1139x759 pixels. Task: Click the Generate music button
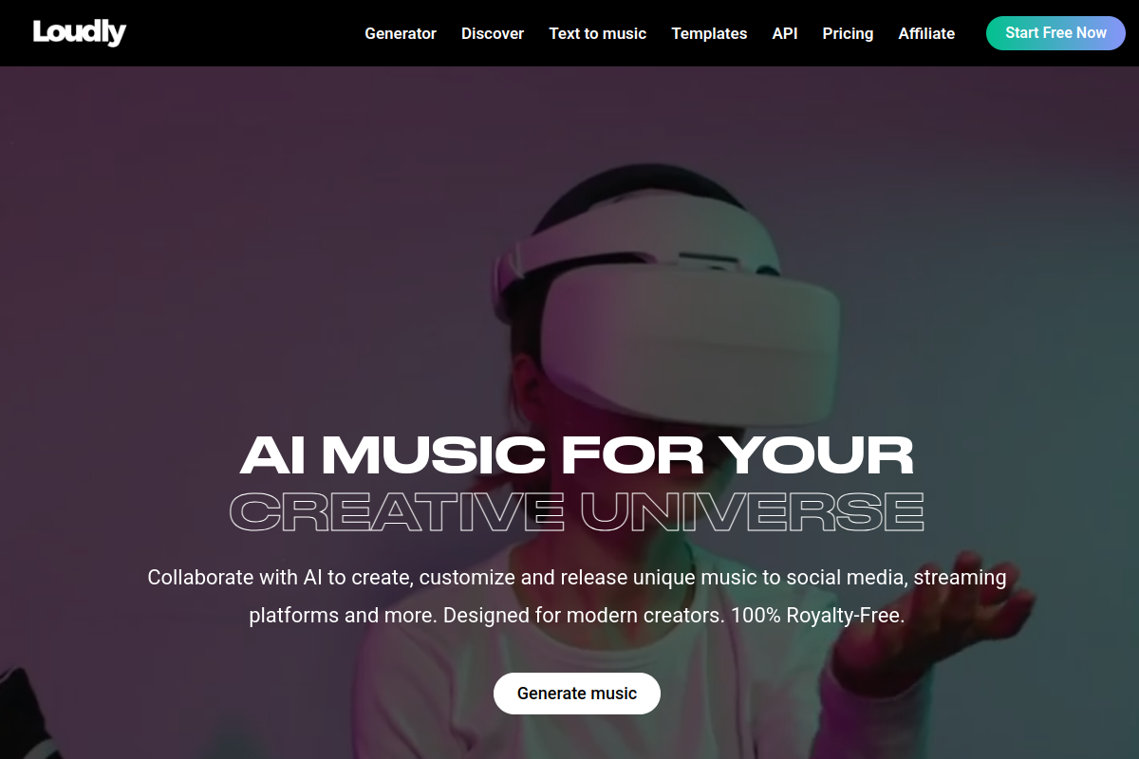577,694
